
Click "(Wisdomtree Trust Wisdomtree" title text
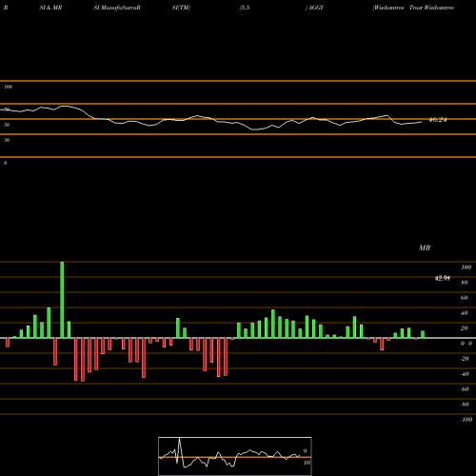pos(413,8)
